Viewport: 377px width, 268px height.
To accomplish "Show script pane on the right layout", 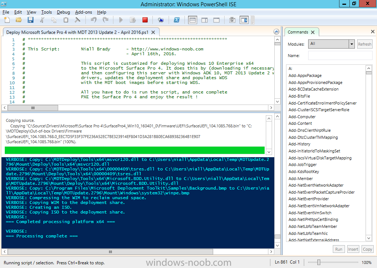I will point(205,20).
